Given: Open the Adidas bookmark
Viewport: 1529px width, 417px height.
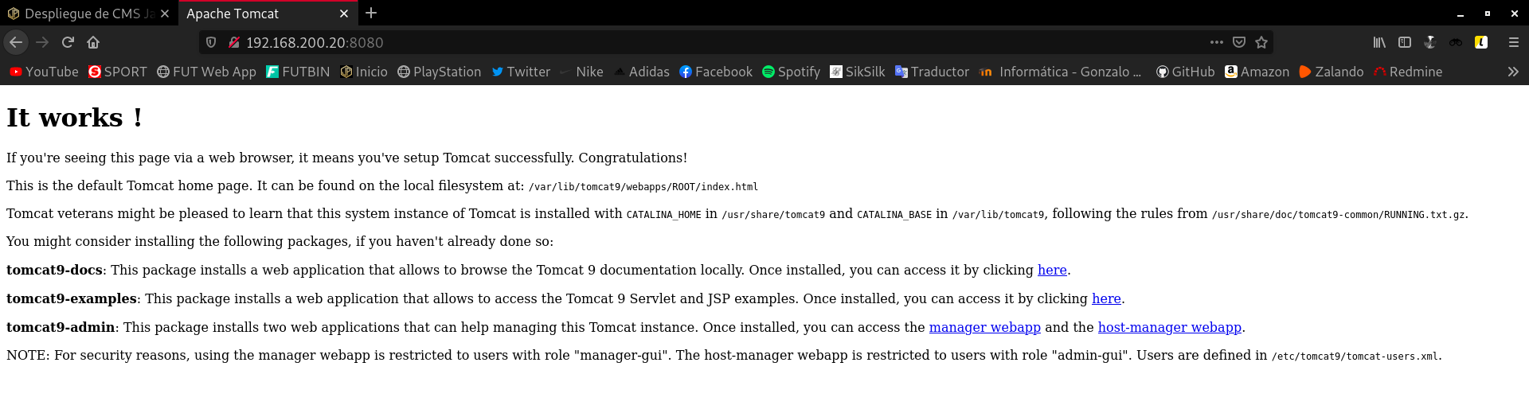Looking at the screenshot, I should (x=641, y=72).
